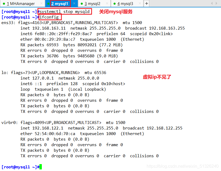Click the TX packets value 36706
Image resolution: width=221 pixels, height=171 pixels.
[x=52, y=56]
